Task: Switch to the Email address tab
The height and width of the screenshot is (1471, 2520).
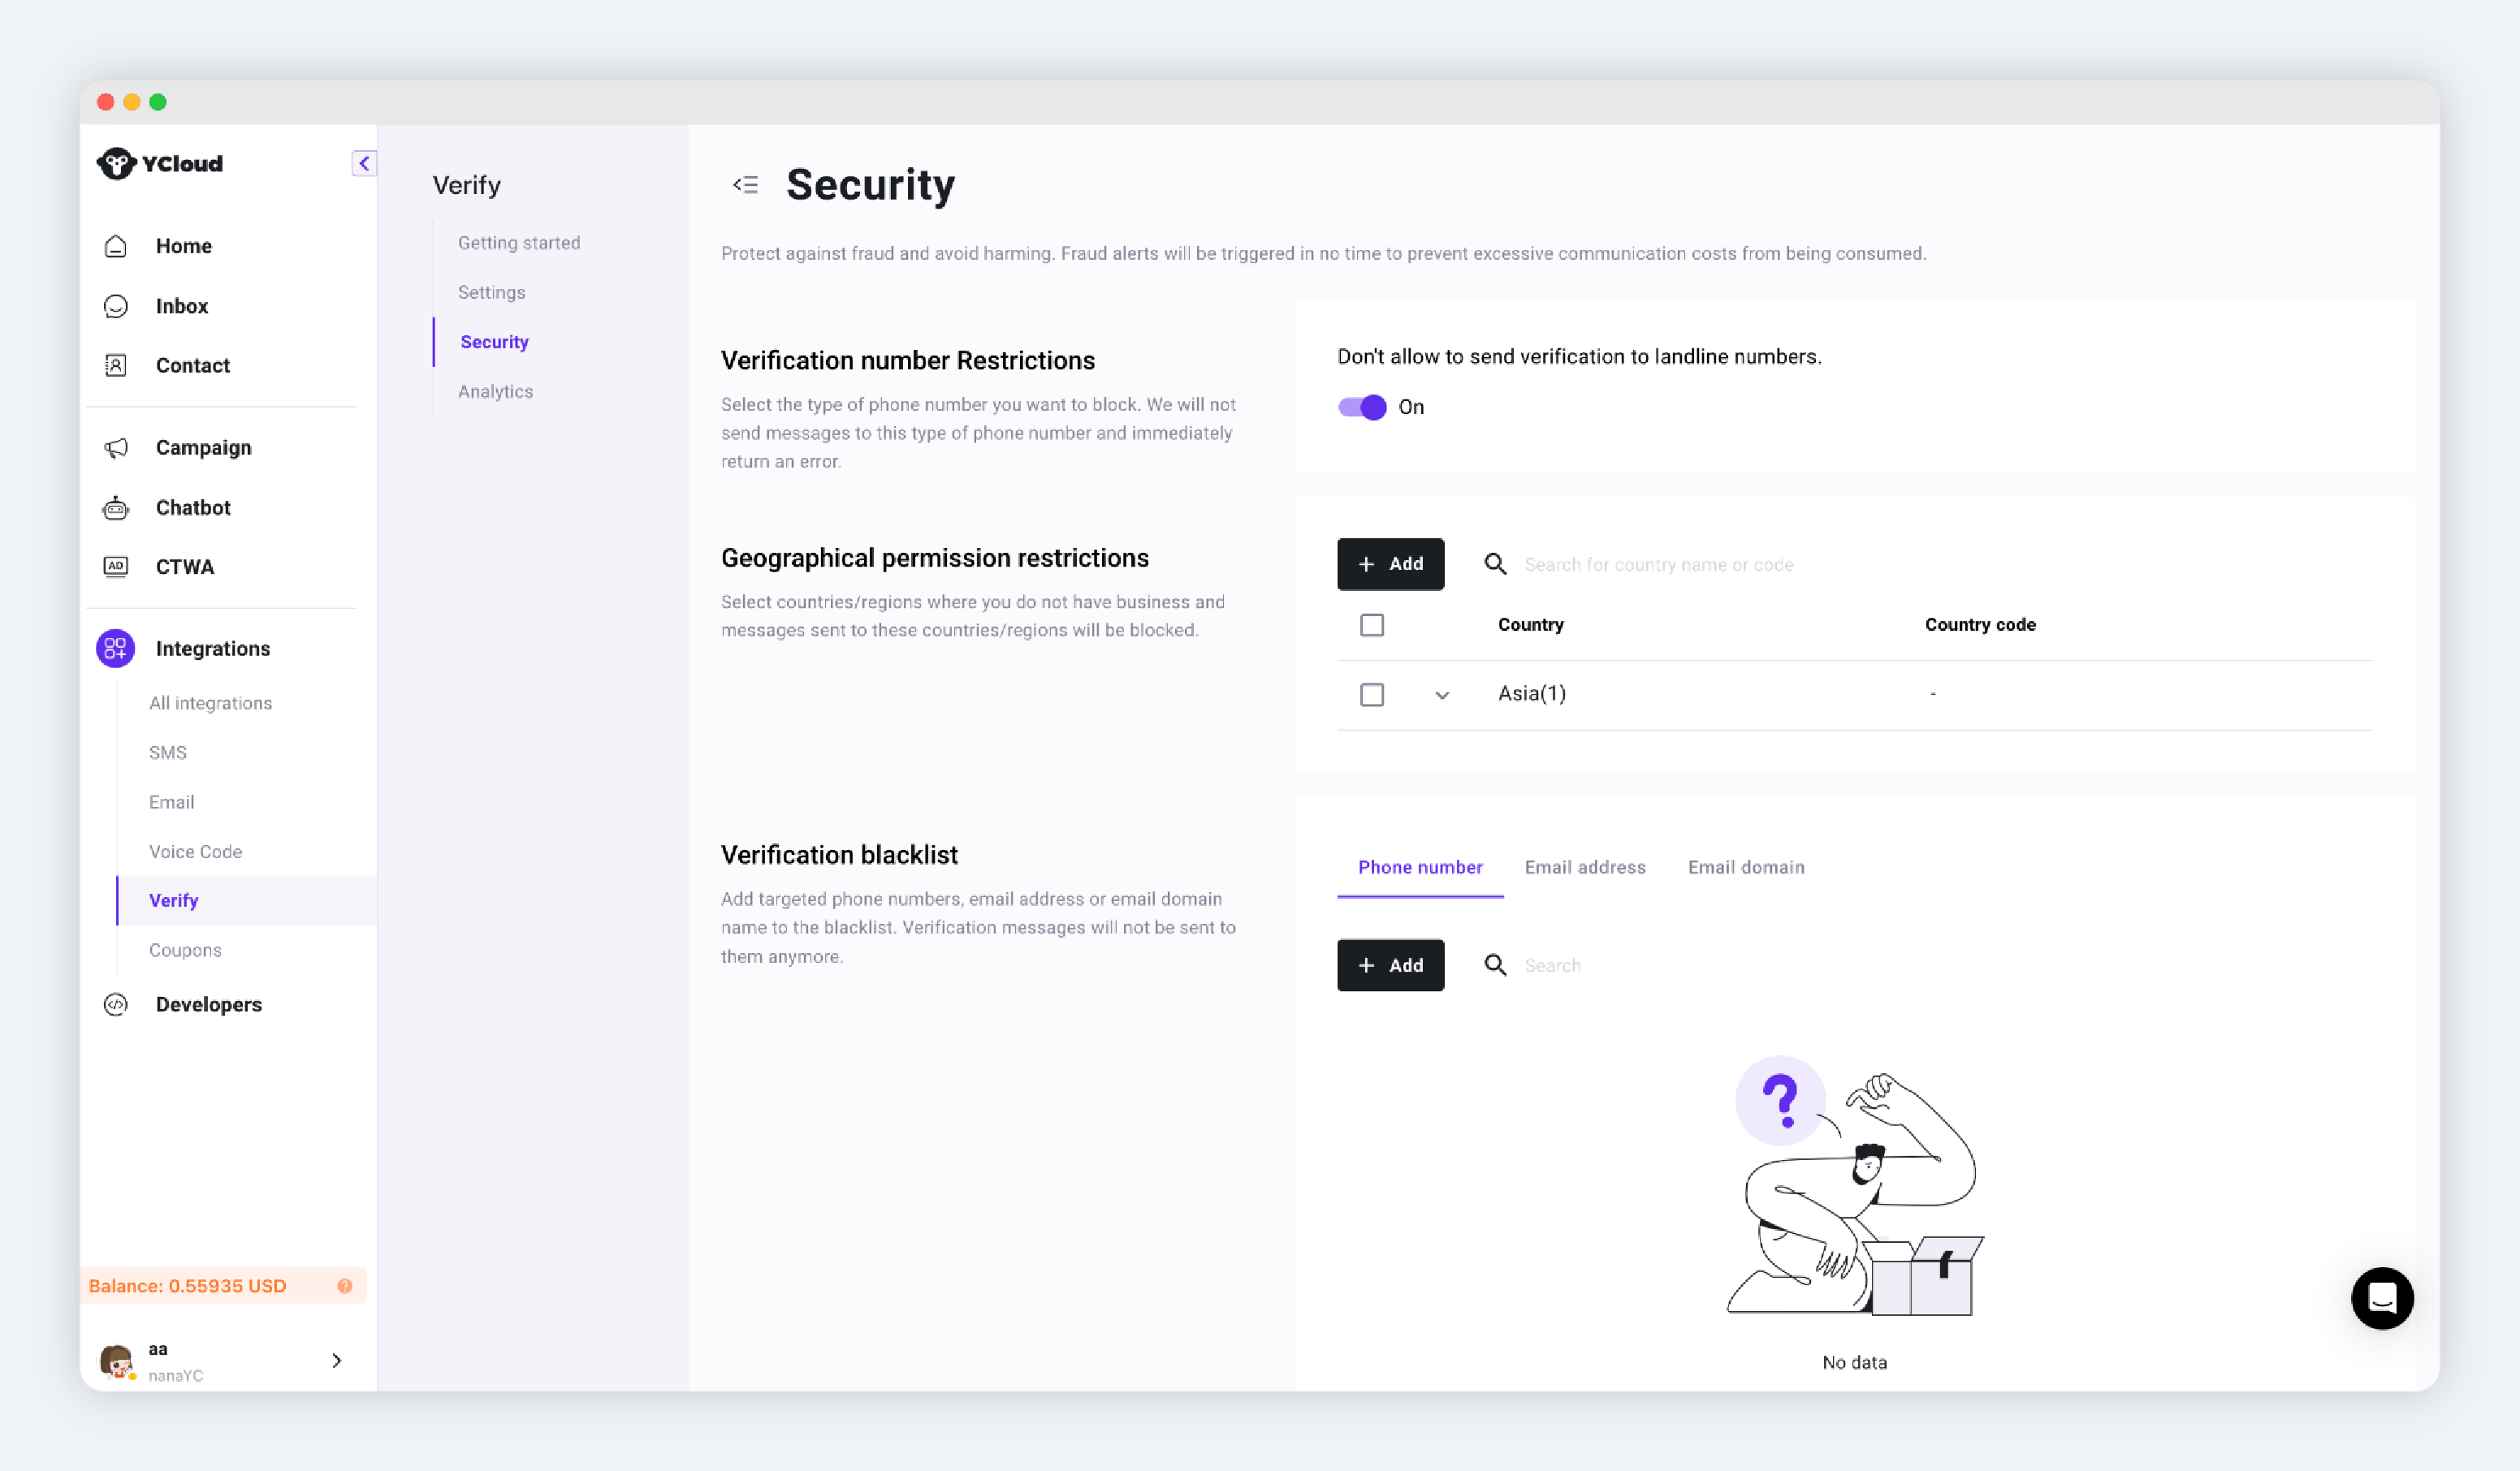Action: [x=1585, y=867]
